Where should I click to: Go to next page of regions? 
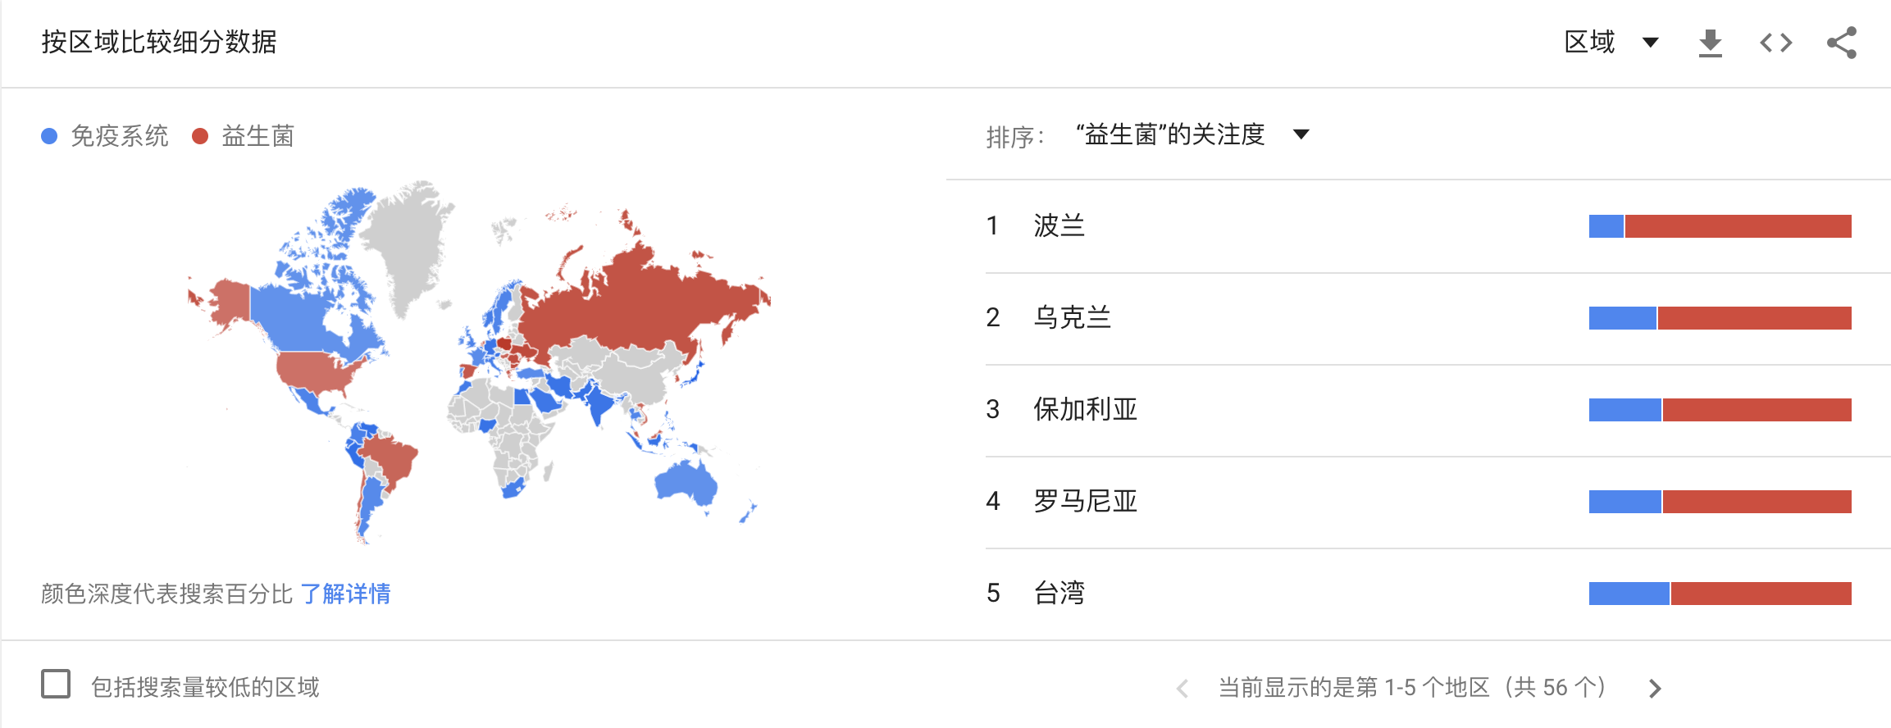pos(1655,689)
